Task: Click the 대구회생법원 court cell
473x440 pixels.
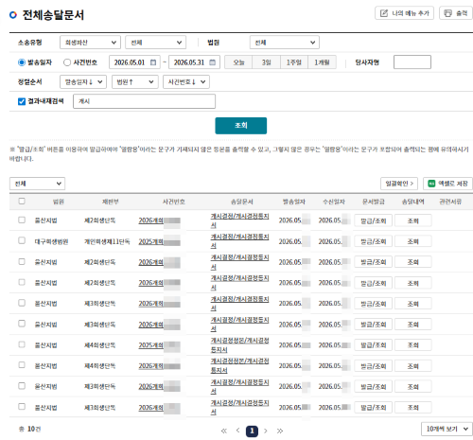Action: click(51, 241)
